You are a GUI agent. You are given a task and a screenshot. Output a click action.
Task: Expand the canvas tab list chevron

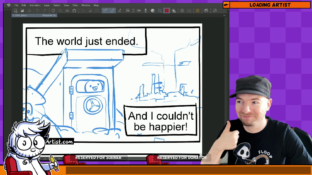coord(225,15)
